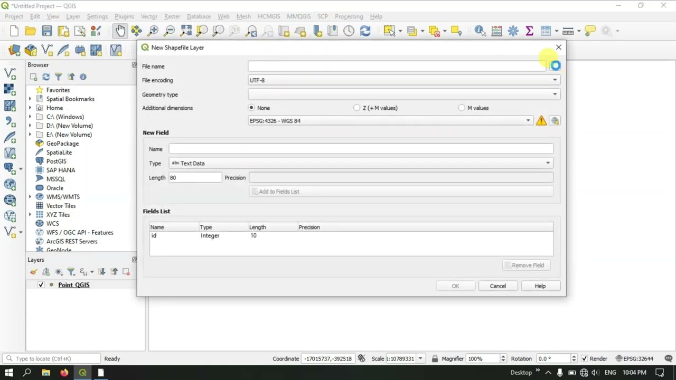Open the Temporal Controller clock icon

point(349,31)
